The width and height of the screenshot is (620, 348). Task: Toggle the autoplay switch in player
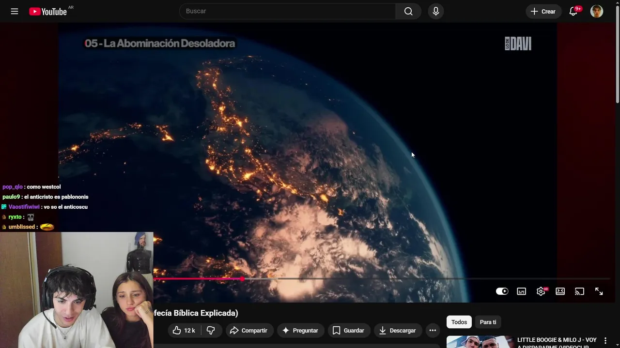coord(502,291)
